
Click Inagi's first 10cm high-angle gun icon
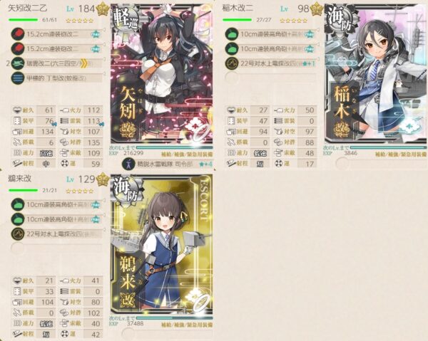pyautogui.click(x=232, y=34)
